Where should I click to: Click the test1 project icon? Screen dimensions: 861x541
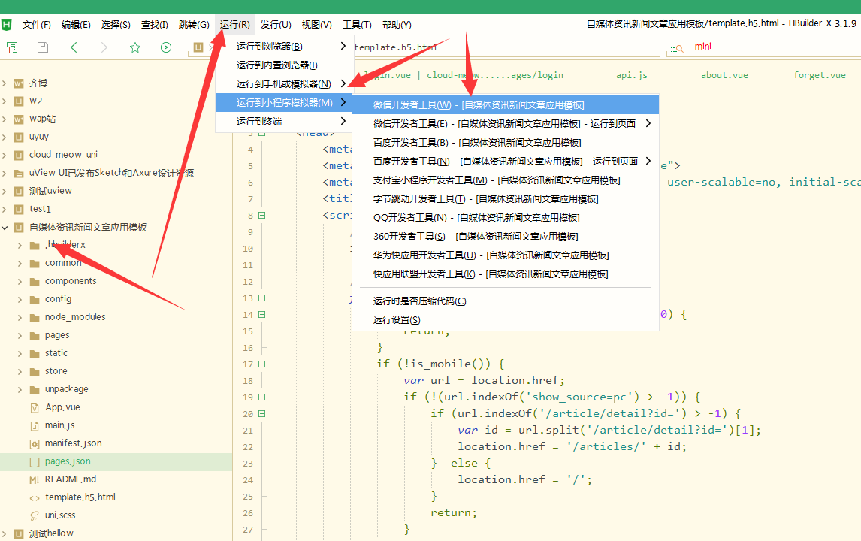pos(19,209)
